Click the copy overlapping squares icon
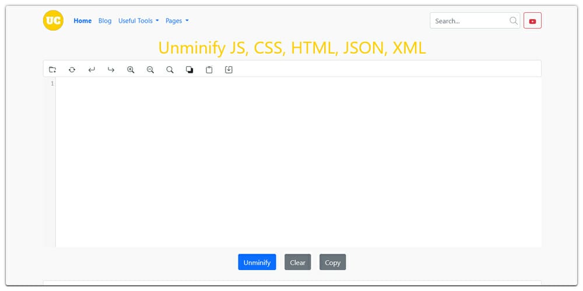The height and width of the screenshot is (291, 583). [189, 70]
